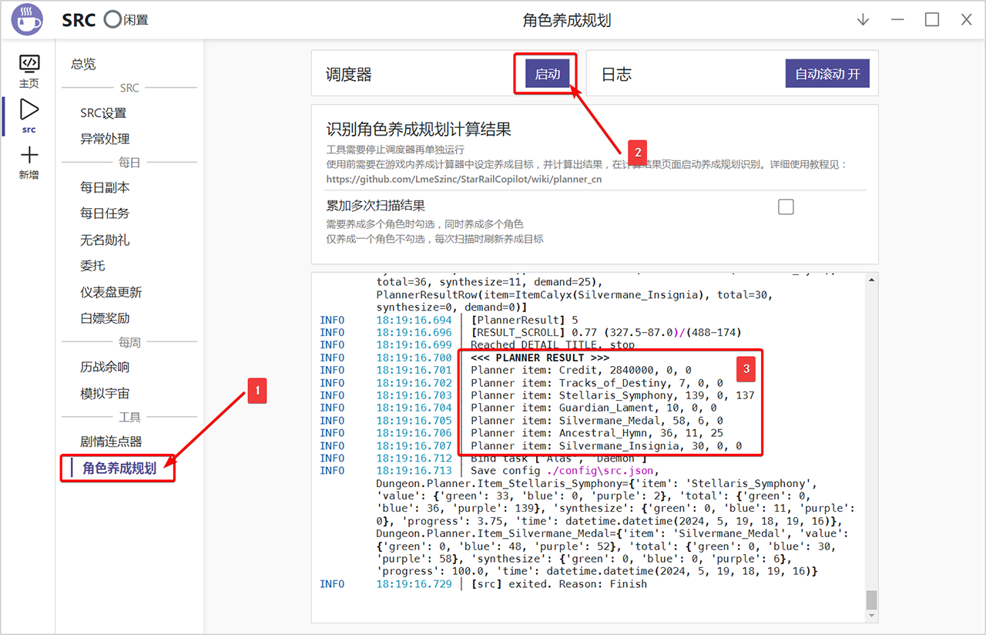
Task: Click the log scrollbar thumb
Action: (870, 600)
